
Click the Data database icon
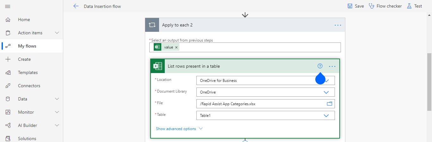[x=8, y=99]
